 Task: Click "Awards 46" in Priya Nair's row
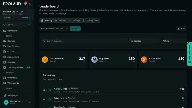[x=95, y=101]
